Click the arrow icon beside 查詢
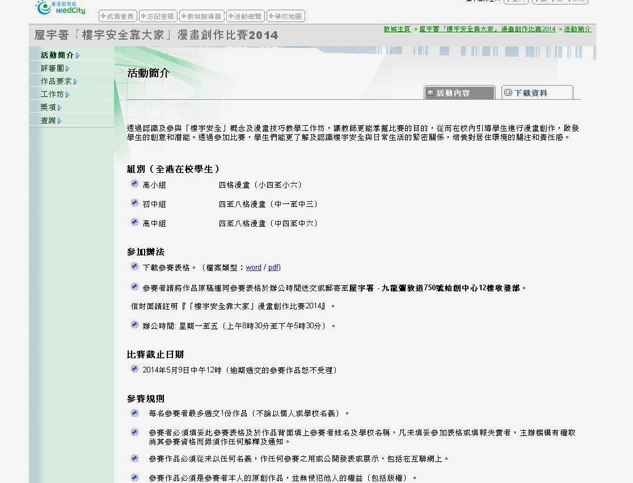The image size is (633, 483). pos(60,121)
